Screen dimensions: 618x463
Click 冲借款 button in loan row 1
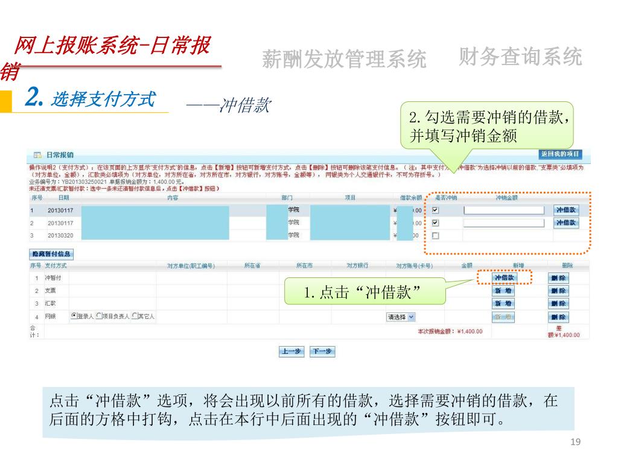coord(566,210)
